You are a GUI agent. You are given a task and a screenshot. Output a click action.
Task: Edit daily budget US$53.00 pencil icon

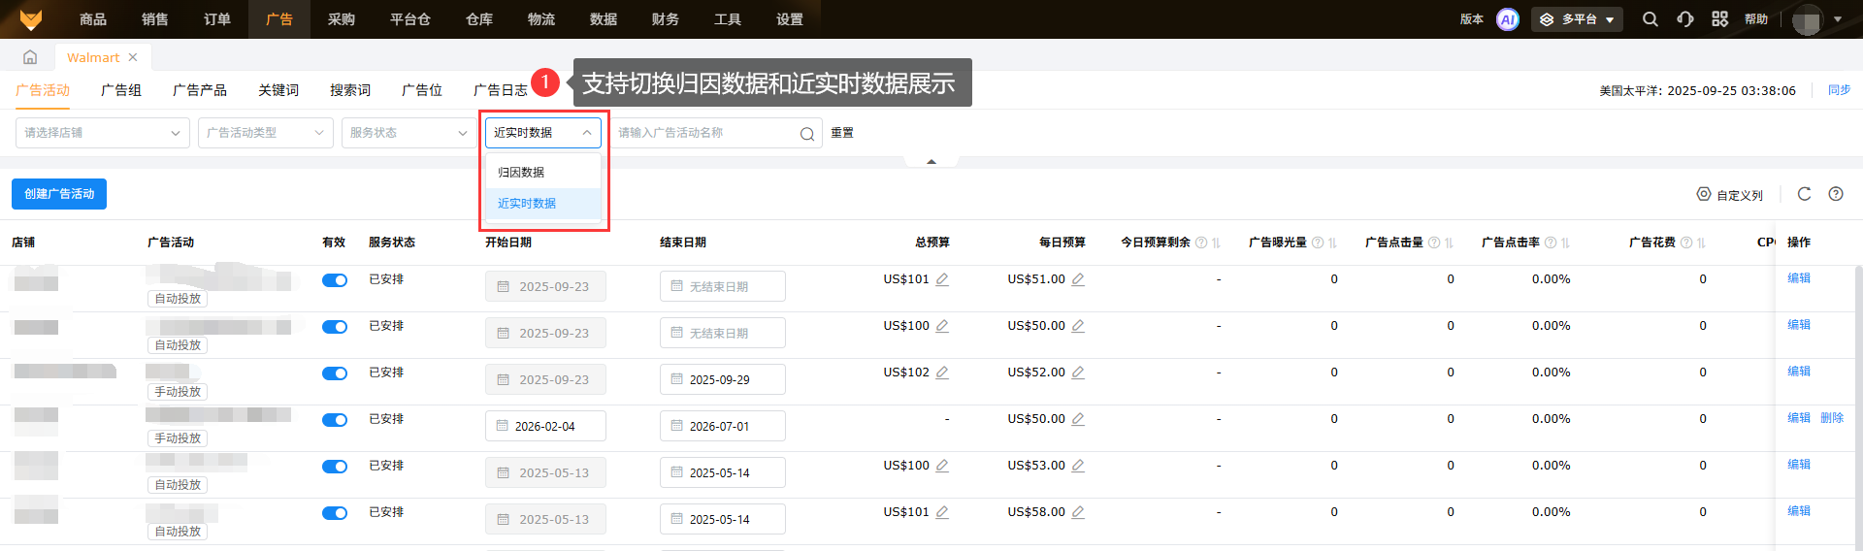(x=1078, y=466)
